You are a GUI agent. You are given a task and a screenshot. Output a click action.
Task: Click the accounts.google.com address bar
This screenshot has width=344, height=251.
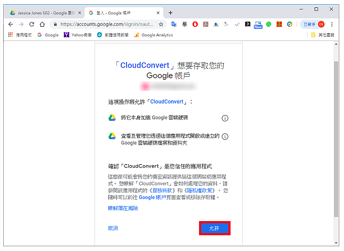point(107,24)
